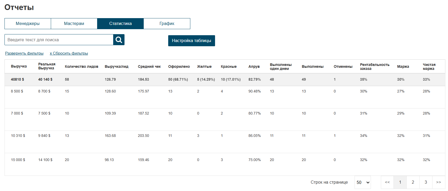Click the search magnifier icon button
Image resolution: width=448 pixels, height=191 pixels.
pos(119,40)
